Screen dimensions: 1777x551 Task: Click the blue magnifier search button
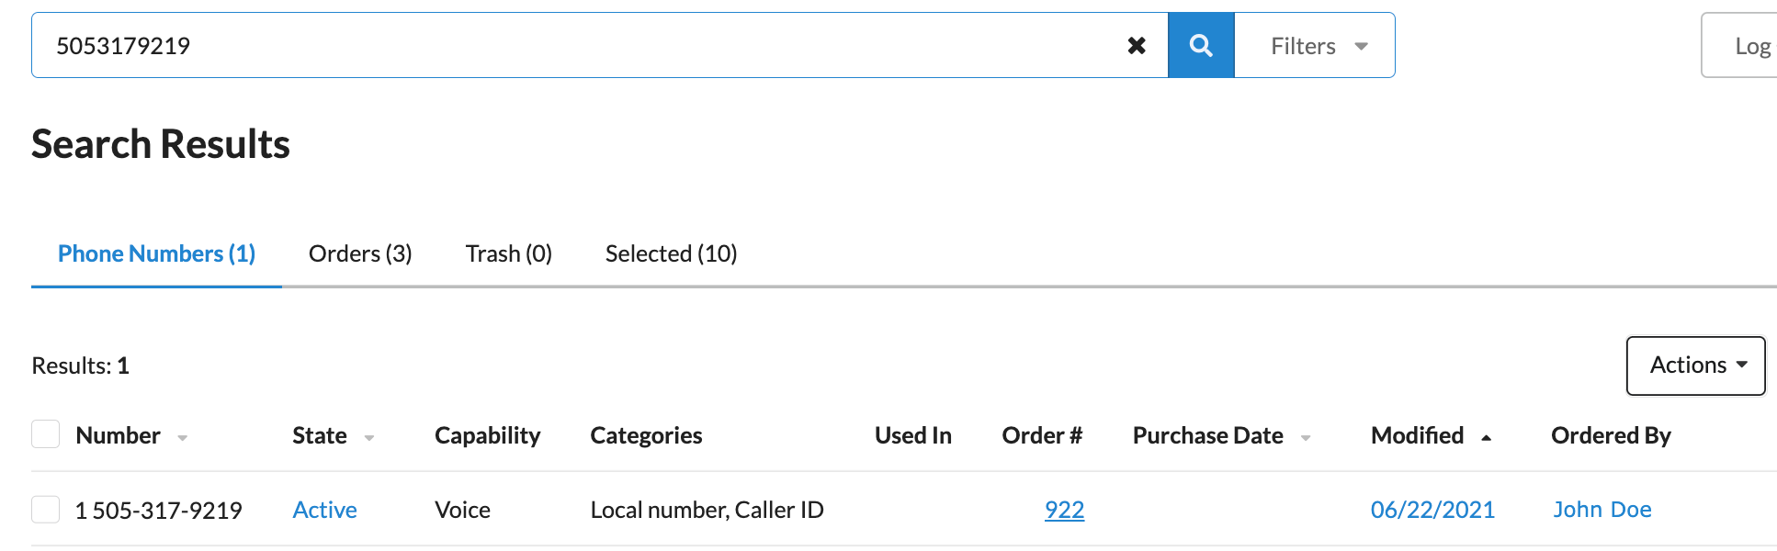pos(1201,45)
